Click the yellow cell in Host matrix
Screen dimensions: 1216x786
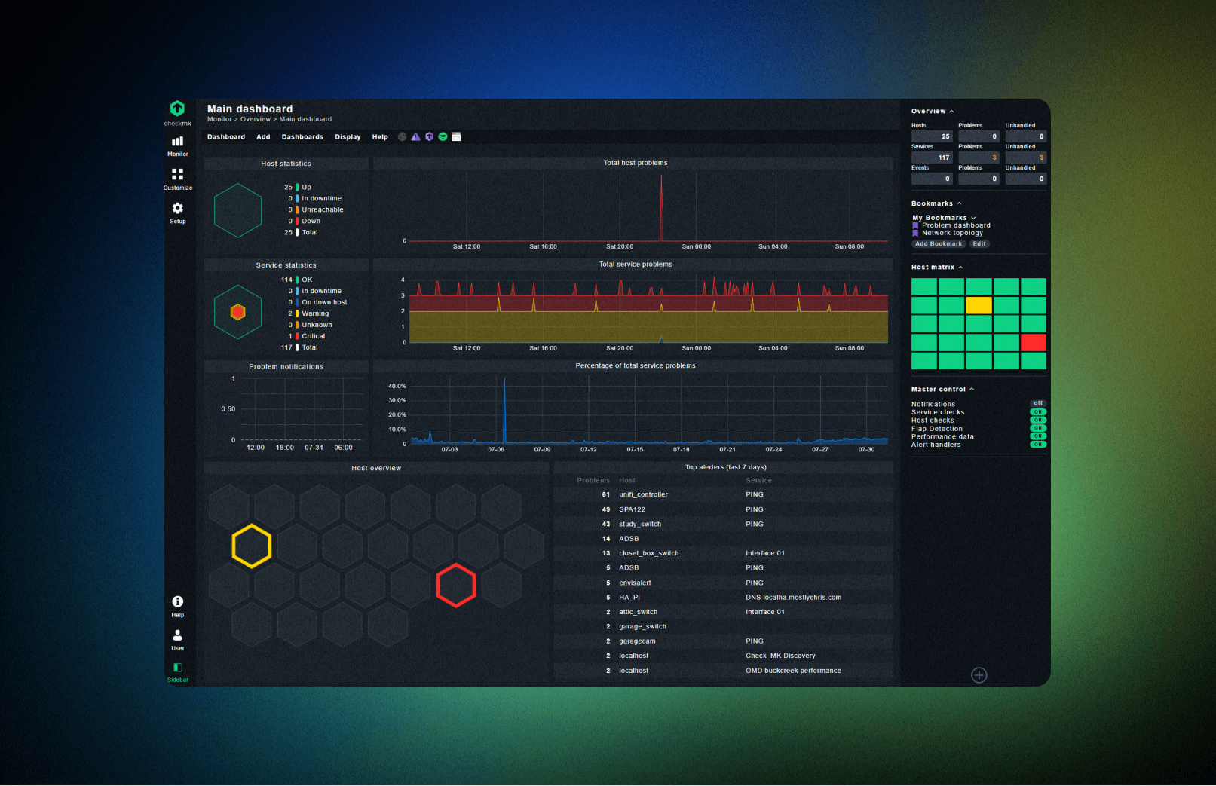(979, 305)
